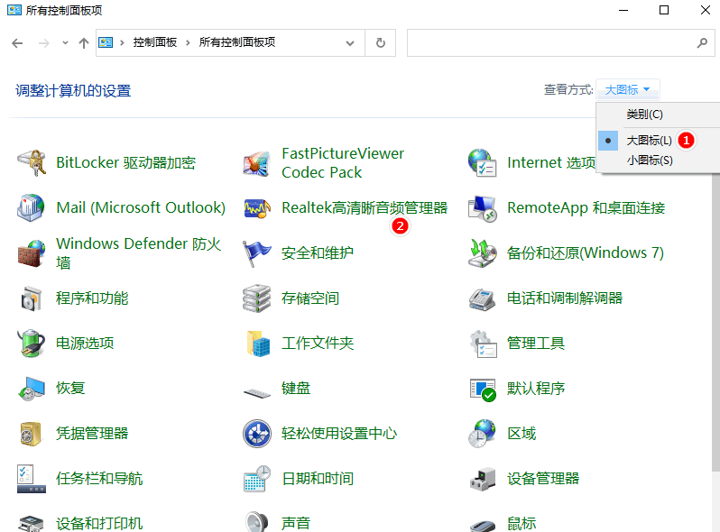Open 程序和功能 link
Screen dimensions: 720x532
click(x=92, y=298)
